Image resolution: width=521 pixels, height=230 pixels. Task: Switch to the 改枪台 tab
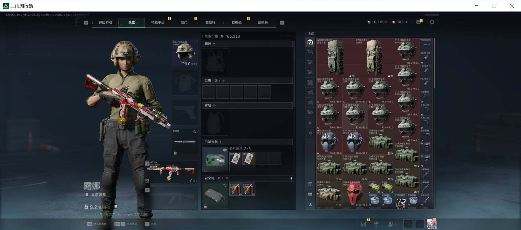(x=263, y=22)
